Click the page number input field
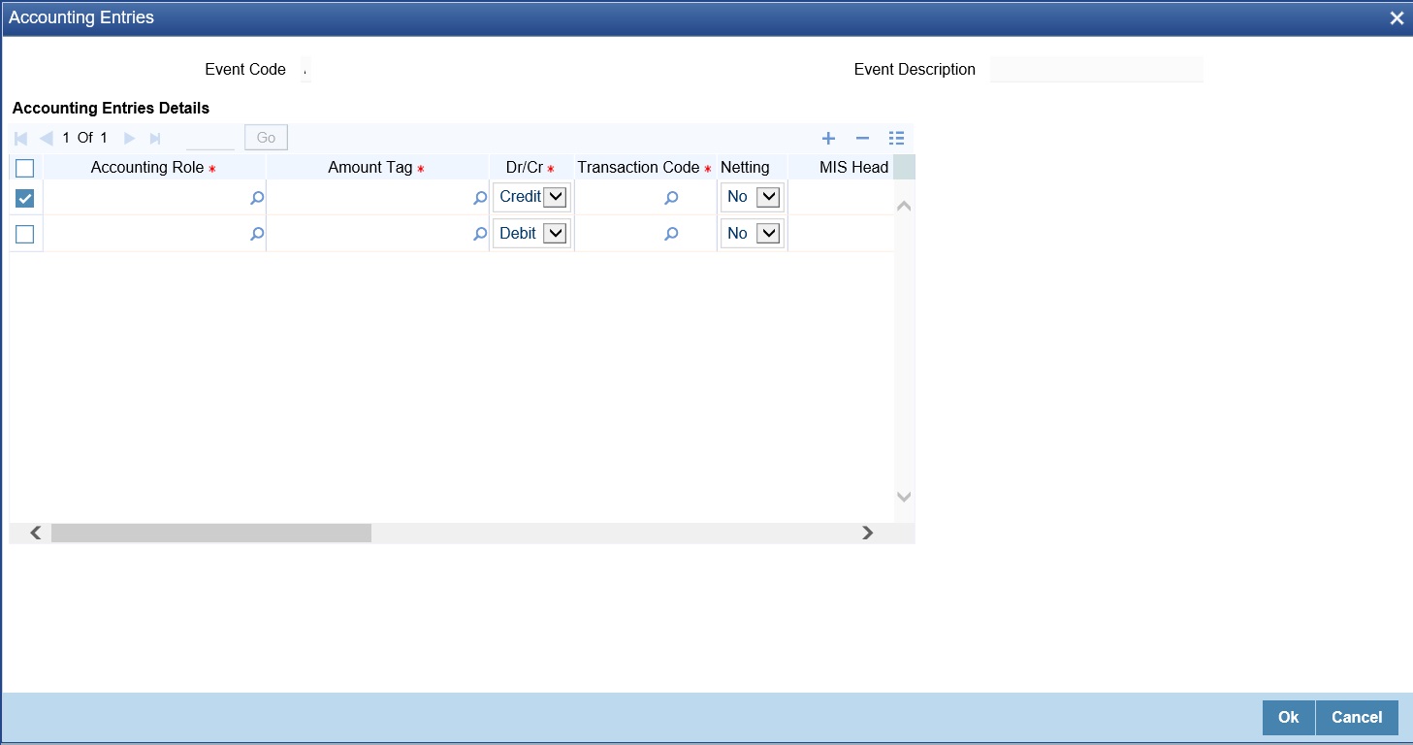The width and height of the screenshot is (1413, 745). pos(210,138)
